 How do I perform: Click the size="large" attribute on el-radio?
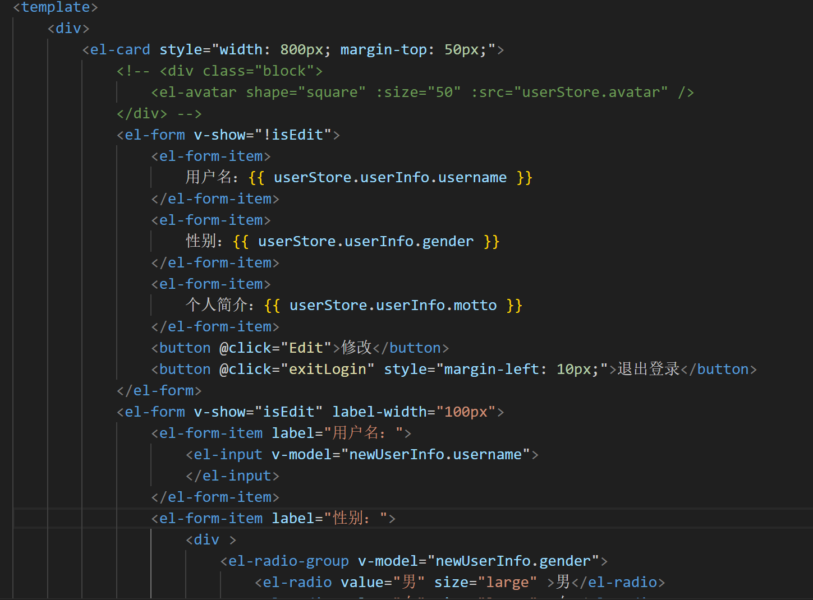click(x=486, y=583)
